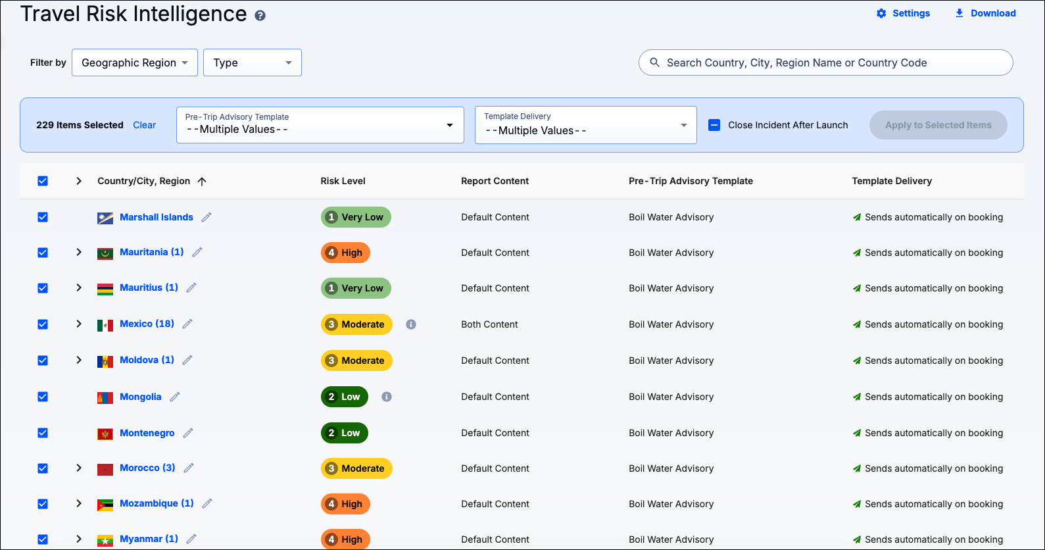The width and height of the screenshot is (1045, 550).
Task: Click the help icon beside Travel Risk Intelligence
Action: click(260, 16)
